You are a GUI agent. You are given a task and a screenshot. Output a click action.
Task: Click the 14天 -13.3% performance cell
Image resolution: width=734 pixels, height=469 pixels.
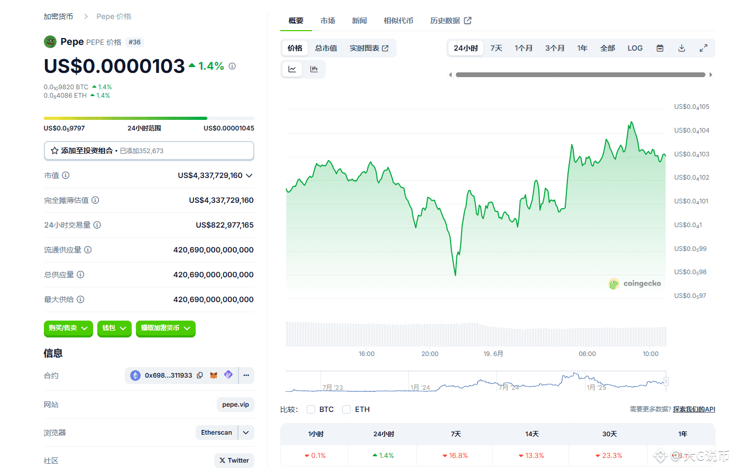coord(531,455)
